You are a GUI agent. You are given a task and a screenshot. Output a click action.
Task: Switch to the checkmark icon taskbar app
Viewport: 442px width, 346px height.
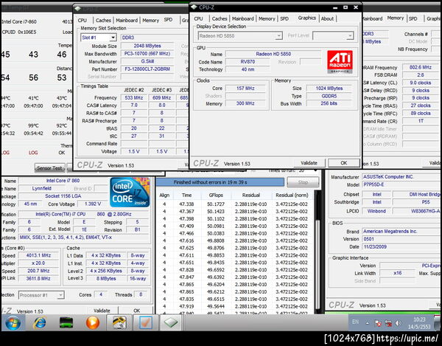click(145, 322)
